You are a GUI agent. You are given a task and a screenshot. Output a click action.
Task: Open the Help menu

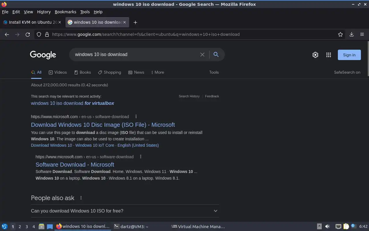(98, 12)
